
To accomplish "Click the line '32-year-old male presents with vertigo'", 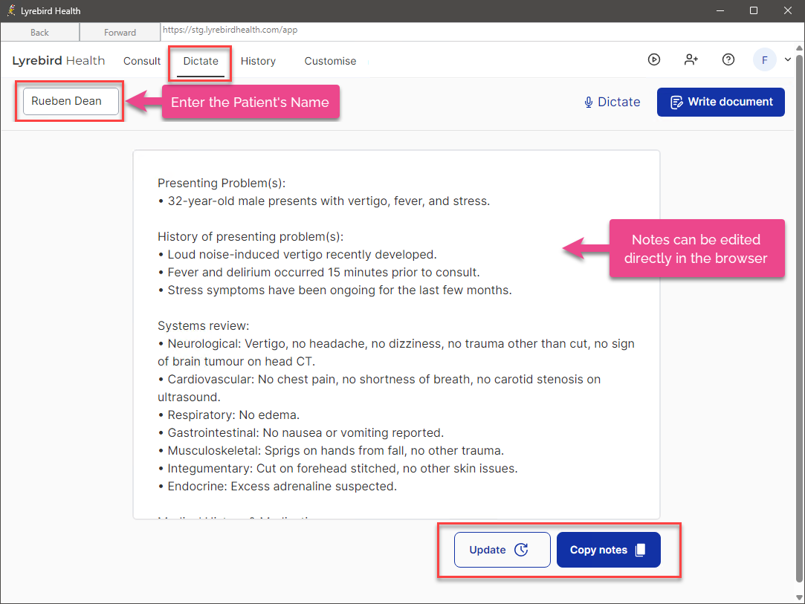I will pos(323,201).
